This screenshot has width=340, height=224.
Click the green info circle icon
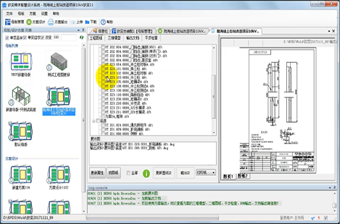tap(146, 173)
